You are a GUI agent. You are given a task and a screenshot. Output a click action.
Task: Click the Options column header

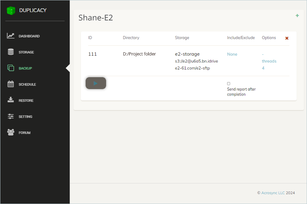269,38
